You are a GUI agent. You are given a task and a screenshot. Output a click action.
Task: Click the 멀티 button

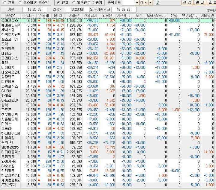[x=200, y=2]
